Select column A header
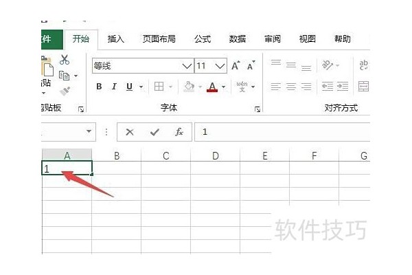 pos(67,155)
